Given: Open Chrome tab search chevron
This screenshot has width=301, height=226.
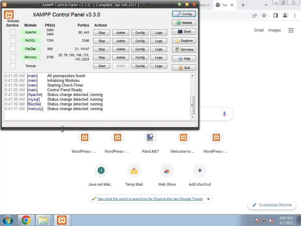Looking at the screenshot, I should tap(266, 5).
